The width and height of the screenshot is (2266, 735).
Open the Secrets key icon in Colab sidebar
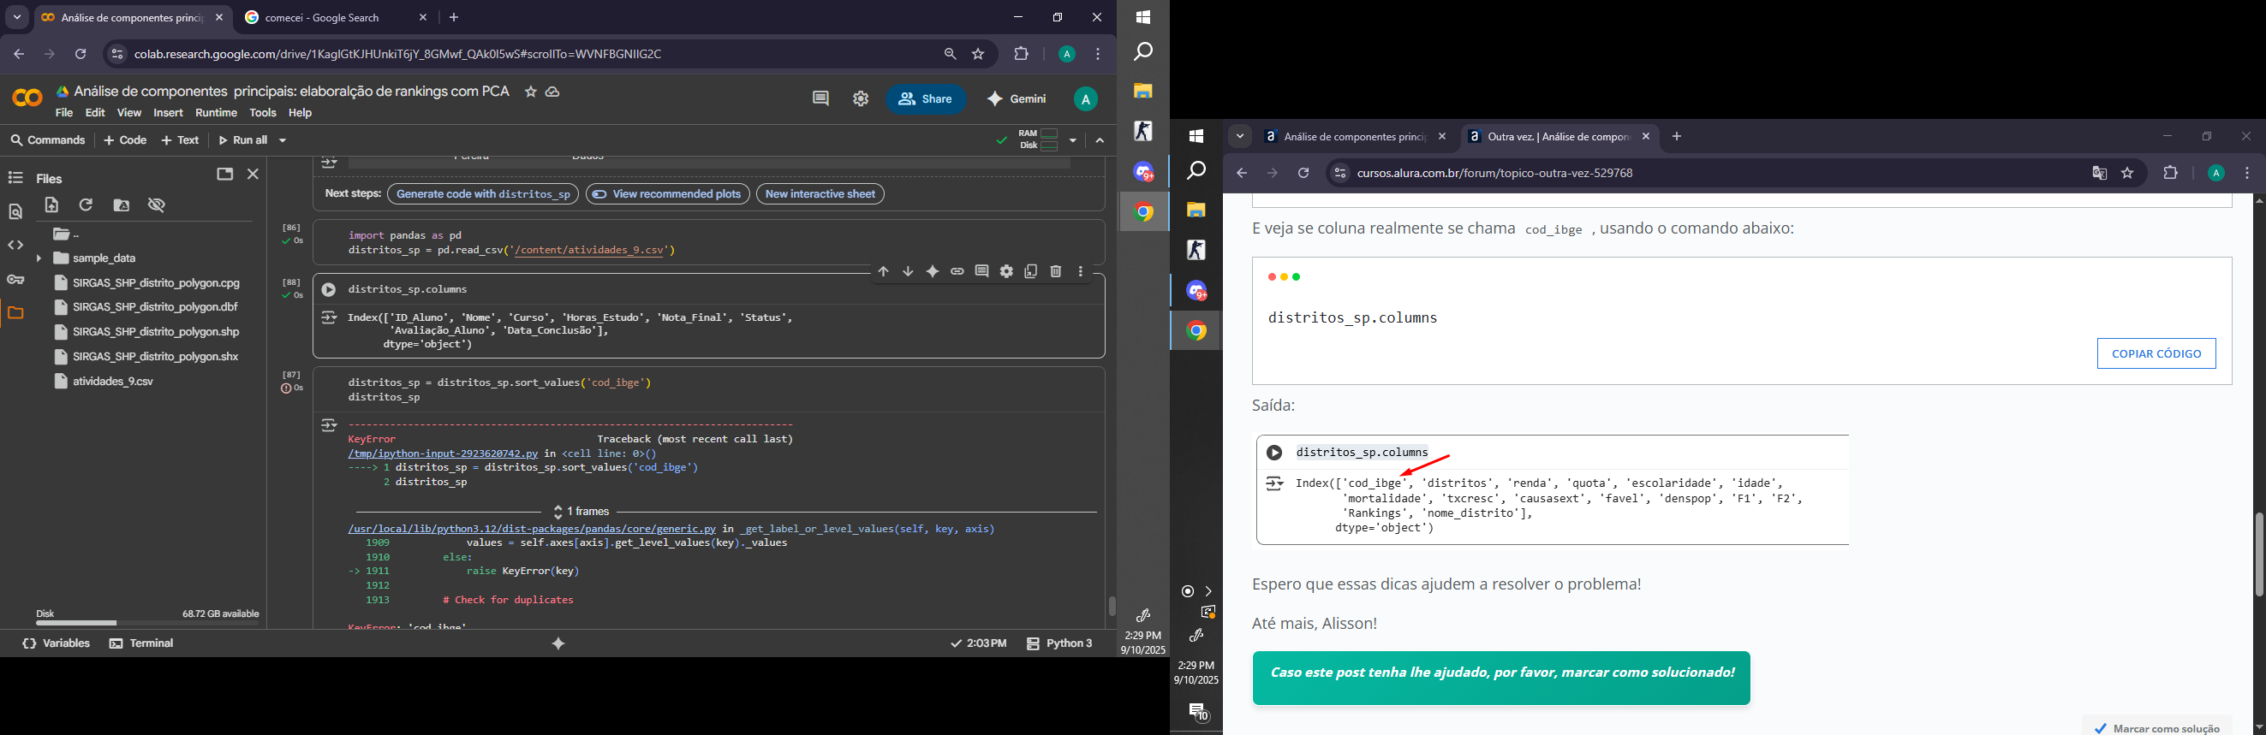point(15,281)
